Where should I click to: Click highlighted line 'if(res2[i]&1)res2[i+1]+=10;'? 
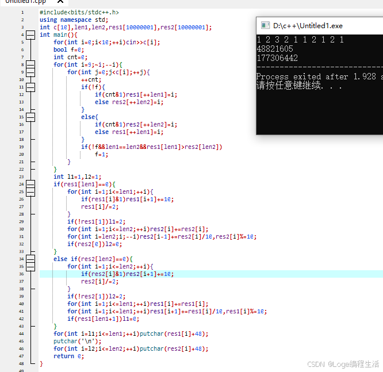pyautogui.click(x=128, y=274)
